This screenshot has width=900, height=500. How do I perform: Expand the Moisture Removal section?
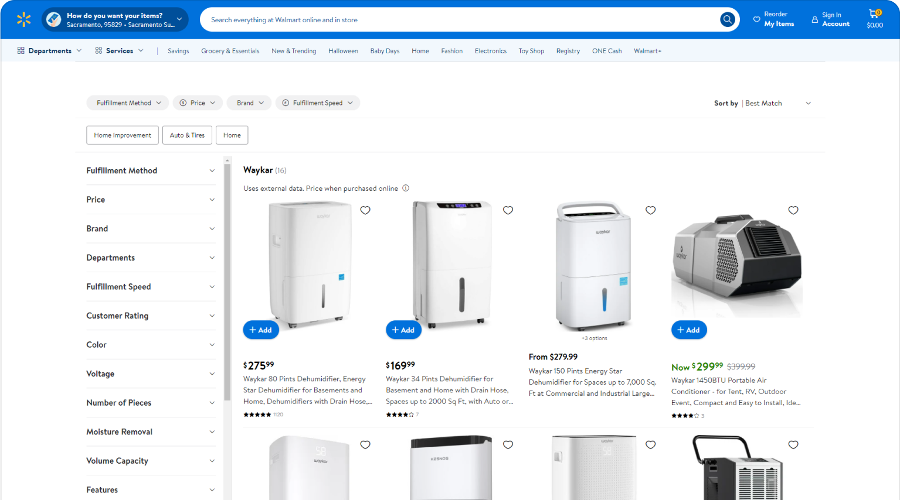(151, 431)
